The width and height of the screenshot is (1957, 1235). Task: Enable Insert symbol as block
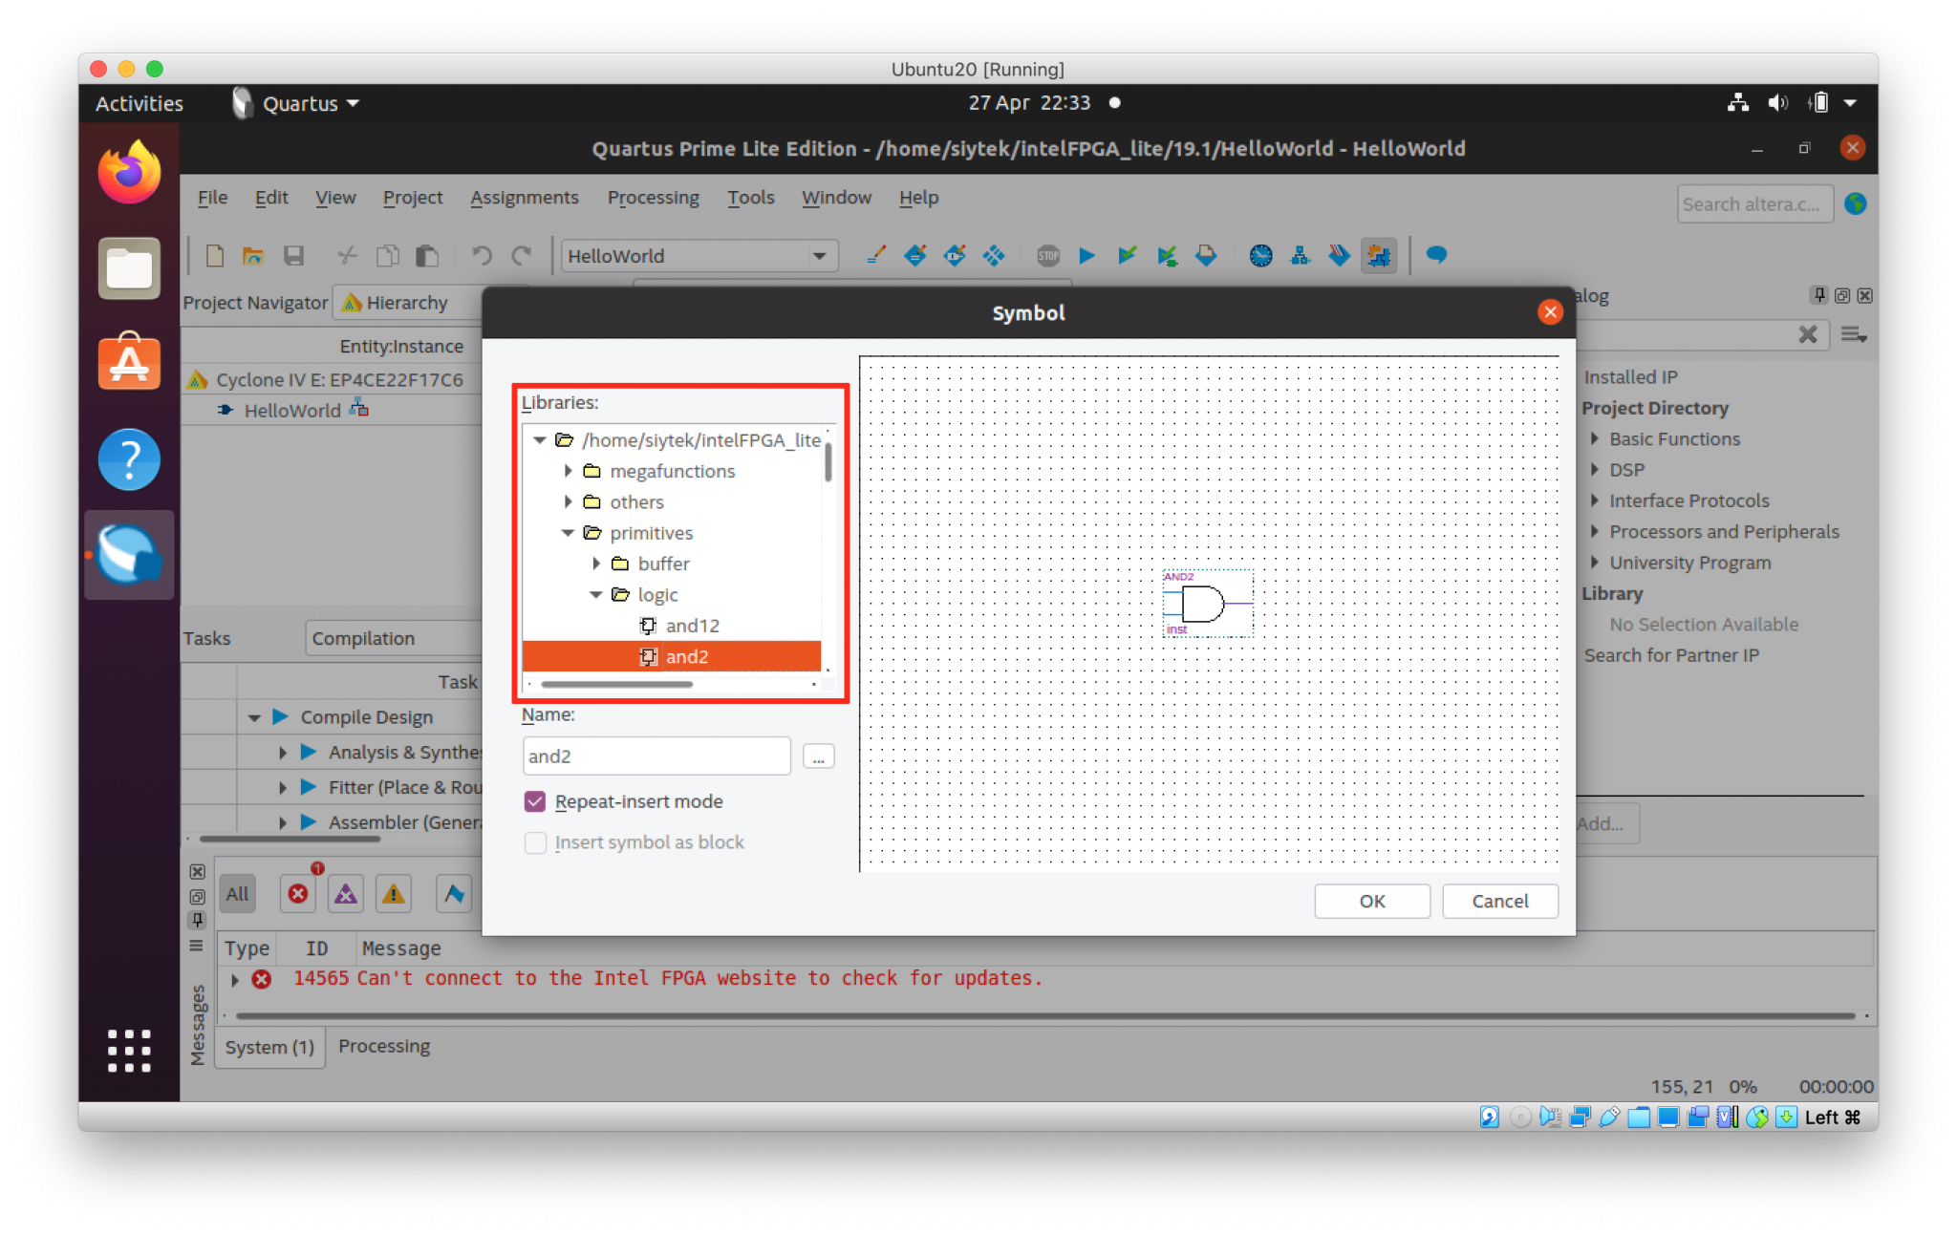coord(535,842)
